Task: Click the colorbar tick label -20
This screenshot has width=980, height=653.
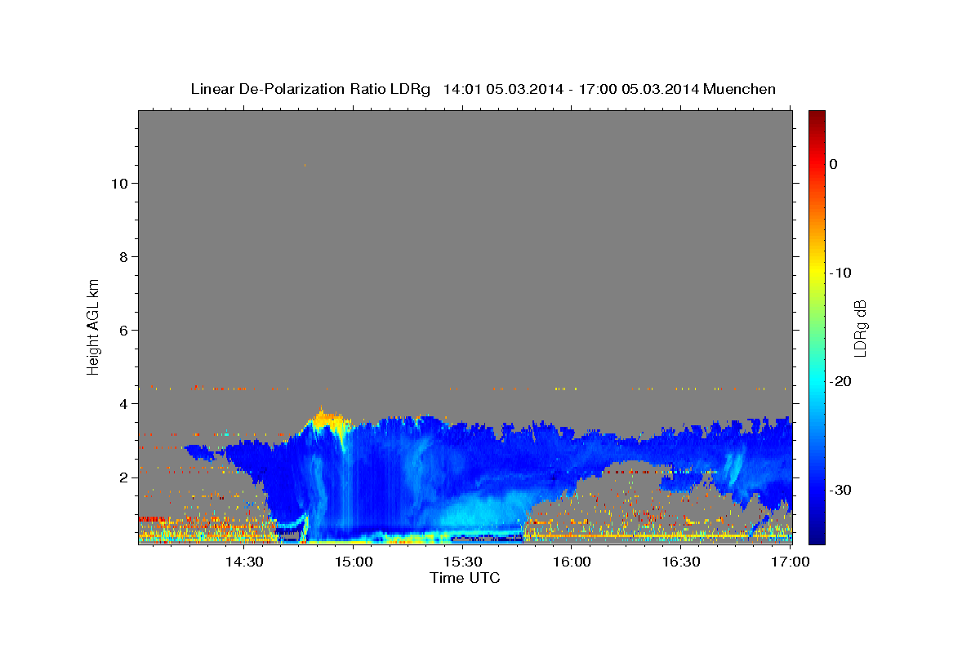Action: (x=841, y=381)
